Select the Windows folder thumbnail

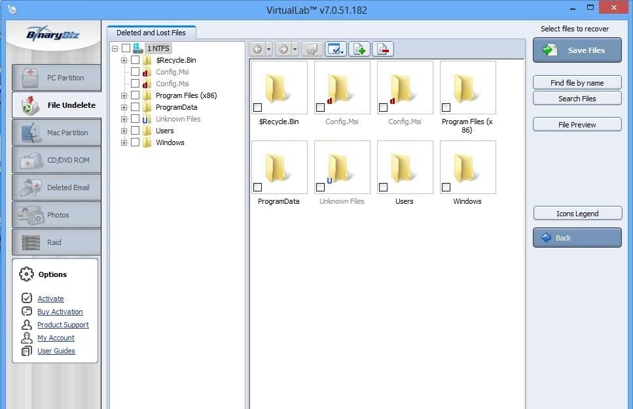467,167
